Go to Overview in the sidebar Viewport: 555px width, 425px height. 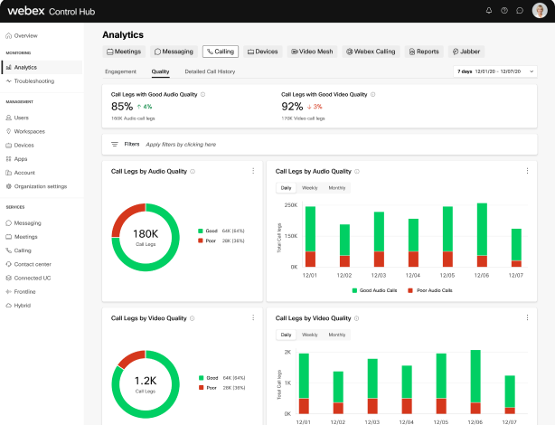(x=22, y=36)
